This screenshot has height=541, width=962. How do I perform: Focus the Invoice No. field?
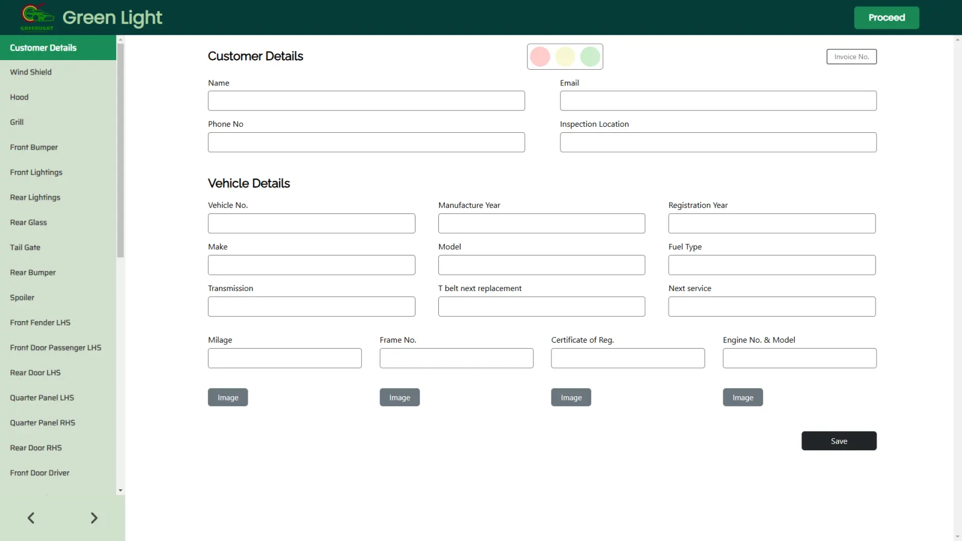click(x=851, y=57)
